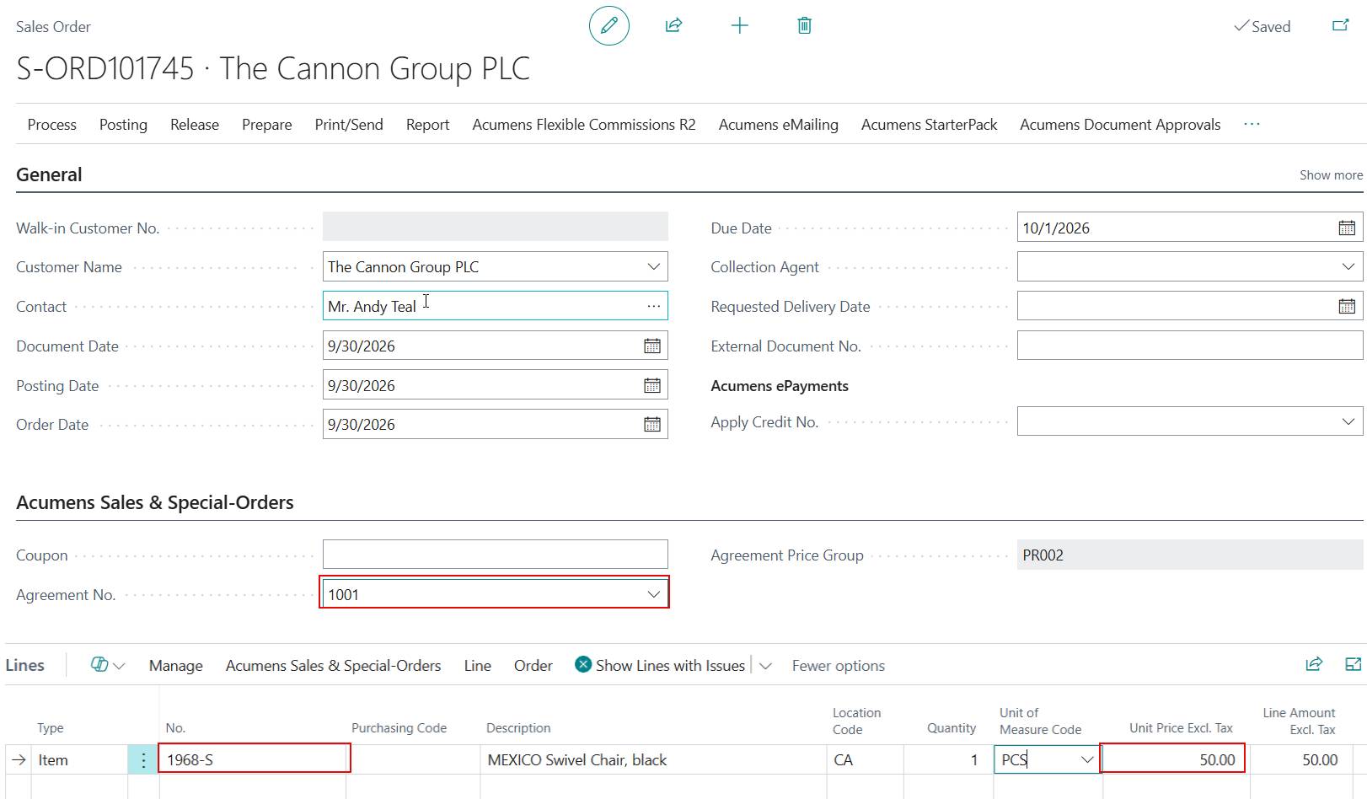Open the Acumens eMailing menu
The image size is (1367, 799).
(779, 125)
